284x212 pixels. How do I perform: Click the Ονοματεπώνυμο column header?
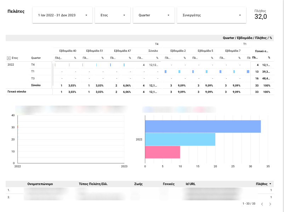pyautogui.click(x=40, y=184)
